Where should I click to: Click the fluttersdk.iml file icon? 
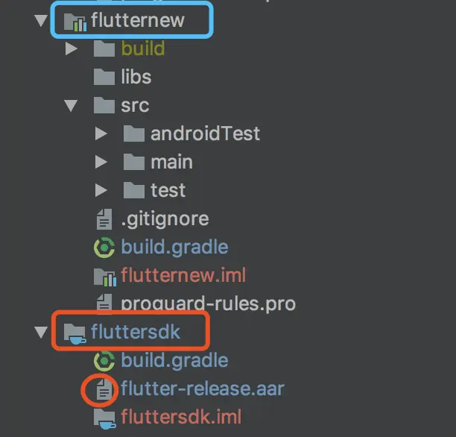pyautogui.click(x=105, y=418)
